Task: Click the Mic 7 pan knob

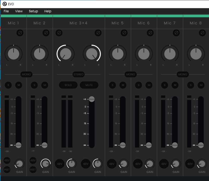Action: (x=170, y=54)
